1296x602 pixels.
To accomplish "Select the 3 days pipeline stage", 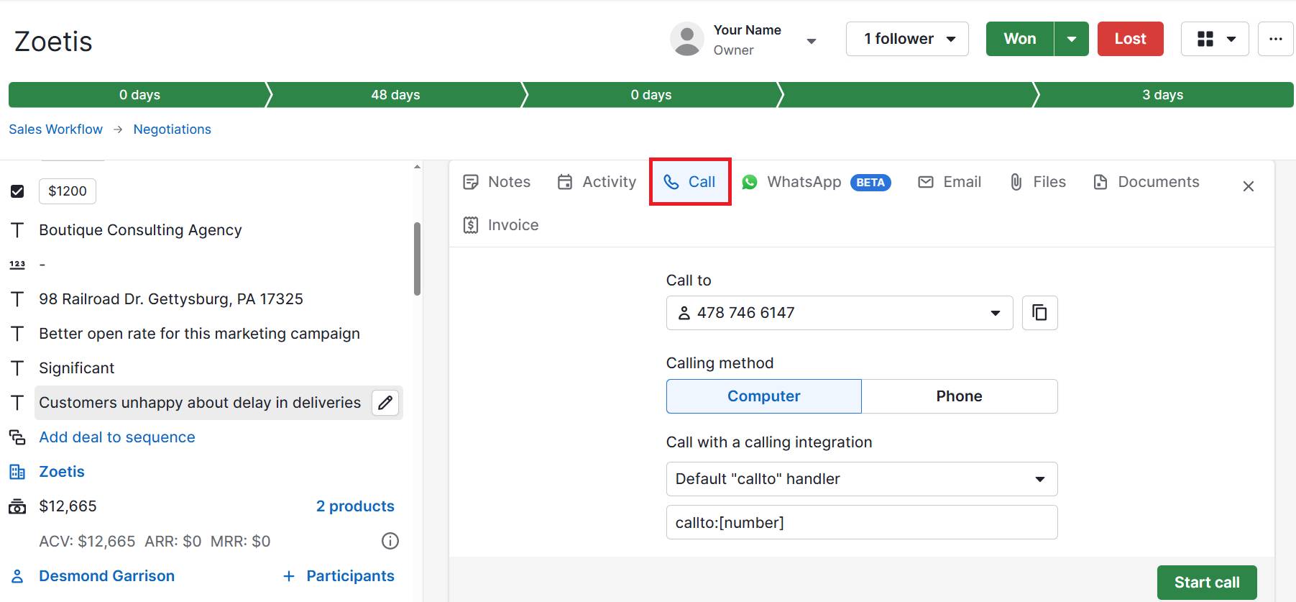I will click(x=1162, y=95).
